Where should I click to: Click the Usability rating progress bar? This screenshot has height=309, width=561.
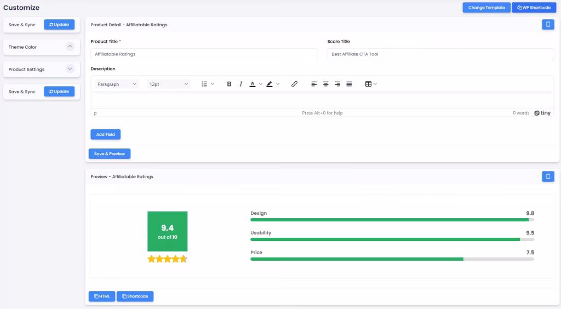(x=392, y=239)
